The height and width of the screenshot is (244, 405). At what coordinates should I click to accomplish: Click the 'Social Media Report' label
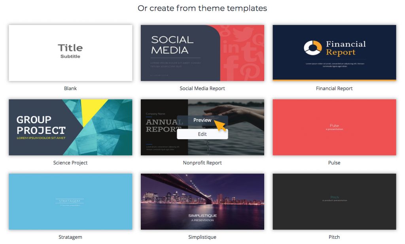click(x=202, y=88)
